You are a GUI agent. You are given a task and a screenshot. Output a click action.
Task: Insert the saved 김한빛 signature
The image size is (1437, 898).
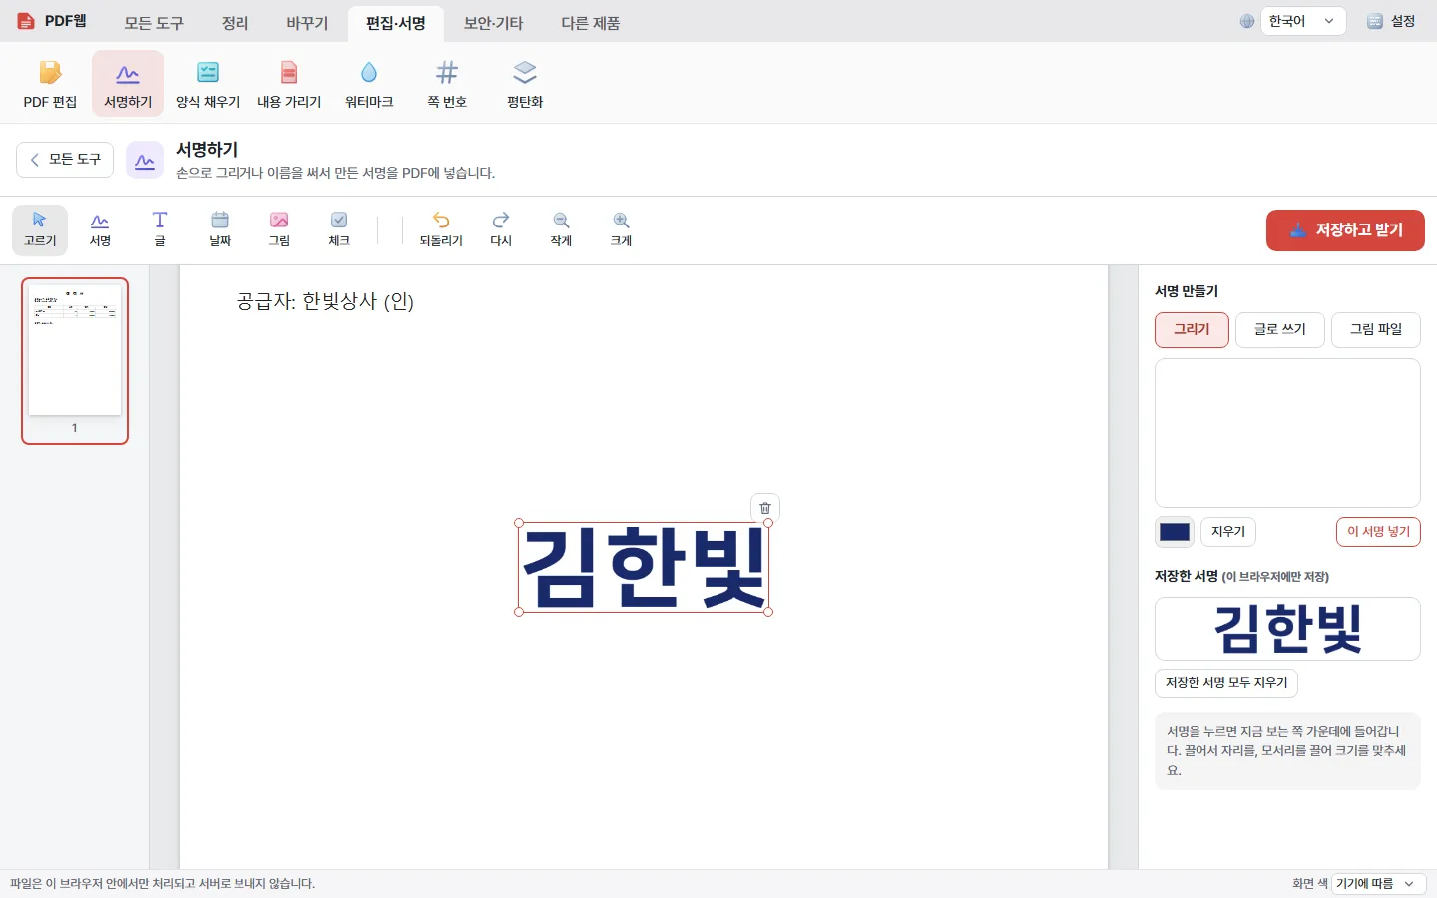tap(1287, 629)
